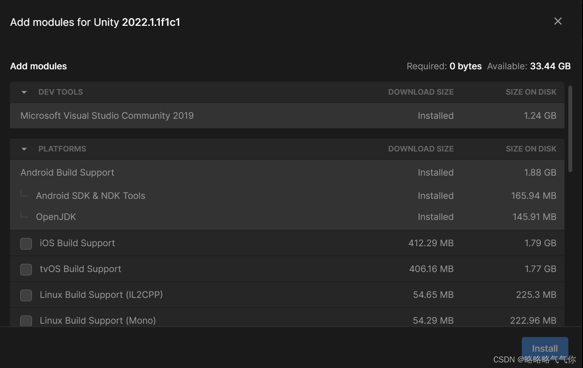Enable Linux Build Support (Mono) checkbox

click(x=26, y=321)
